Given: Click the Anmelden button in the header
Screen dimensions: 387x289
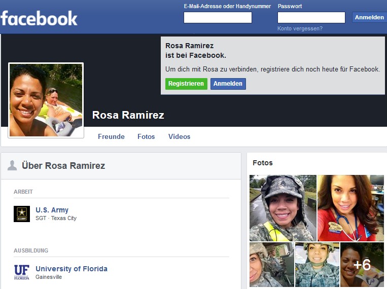Looking at the screenshot, I should pos(369,17).
